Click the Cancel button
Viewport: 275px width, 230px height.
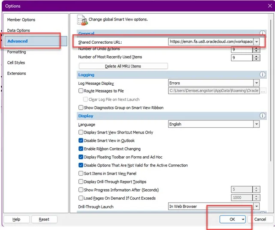pos(260,219)
